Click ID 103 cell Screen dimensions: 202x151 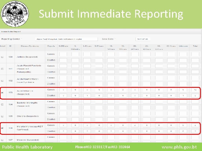click(10, 93)
